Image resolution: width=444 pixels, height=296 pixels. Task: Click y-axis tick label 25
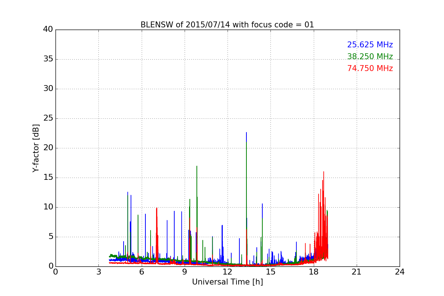tap(48, 118)
